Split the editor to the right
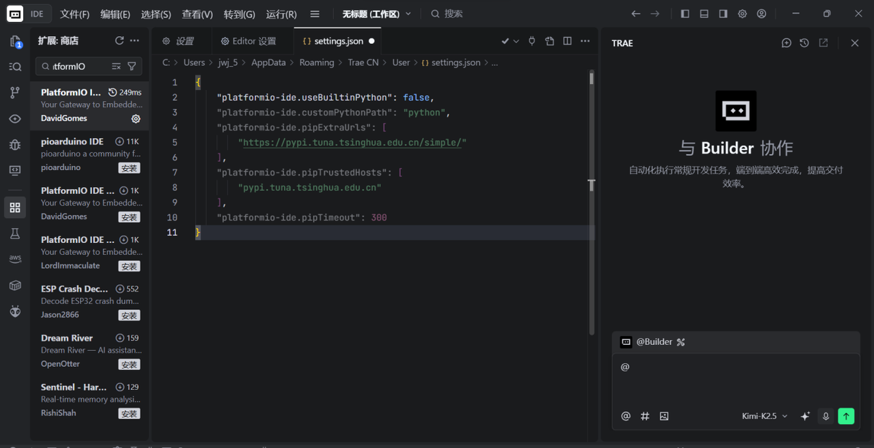Viewport: 874px width, 448px height. point(567,41)
